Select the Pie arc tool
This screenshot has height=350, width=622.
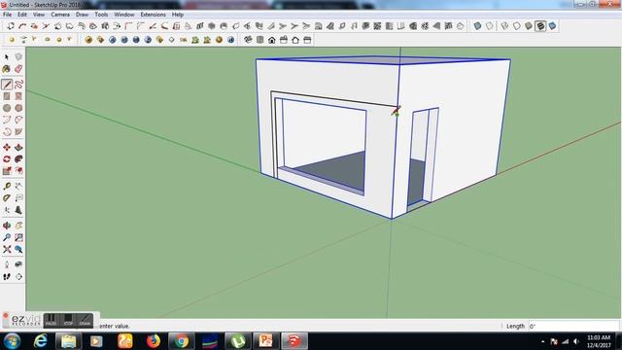(18, 131)
